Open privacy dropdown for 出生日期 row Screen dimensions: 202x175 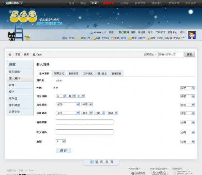coord(188,96)
